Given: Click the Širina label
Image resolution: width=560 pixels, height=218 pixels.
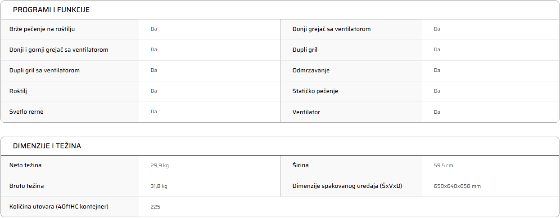Looking at the screenshot, I should click(300, 165).
